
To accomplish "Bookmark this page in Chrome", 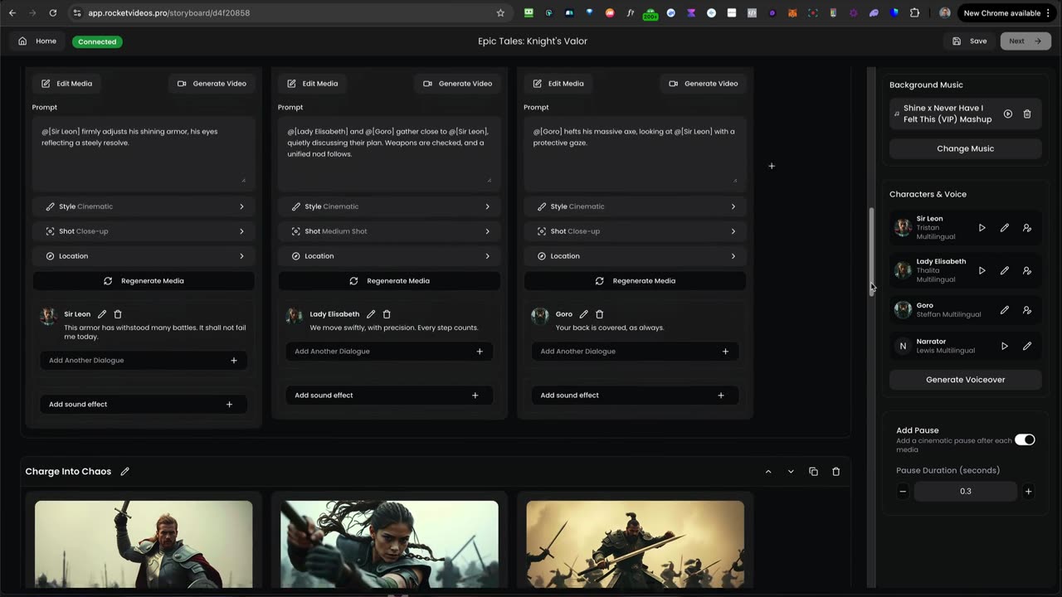I will [500, 13].
